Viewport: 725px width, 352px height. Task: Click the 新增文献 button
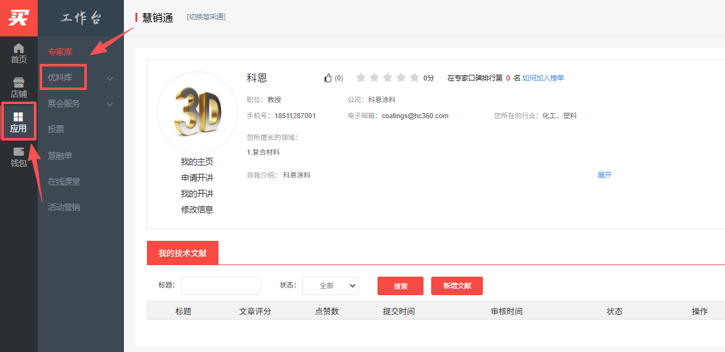(x=457, y=286)
